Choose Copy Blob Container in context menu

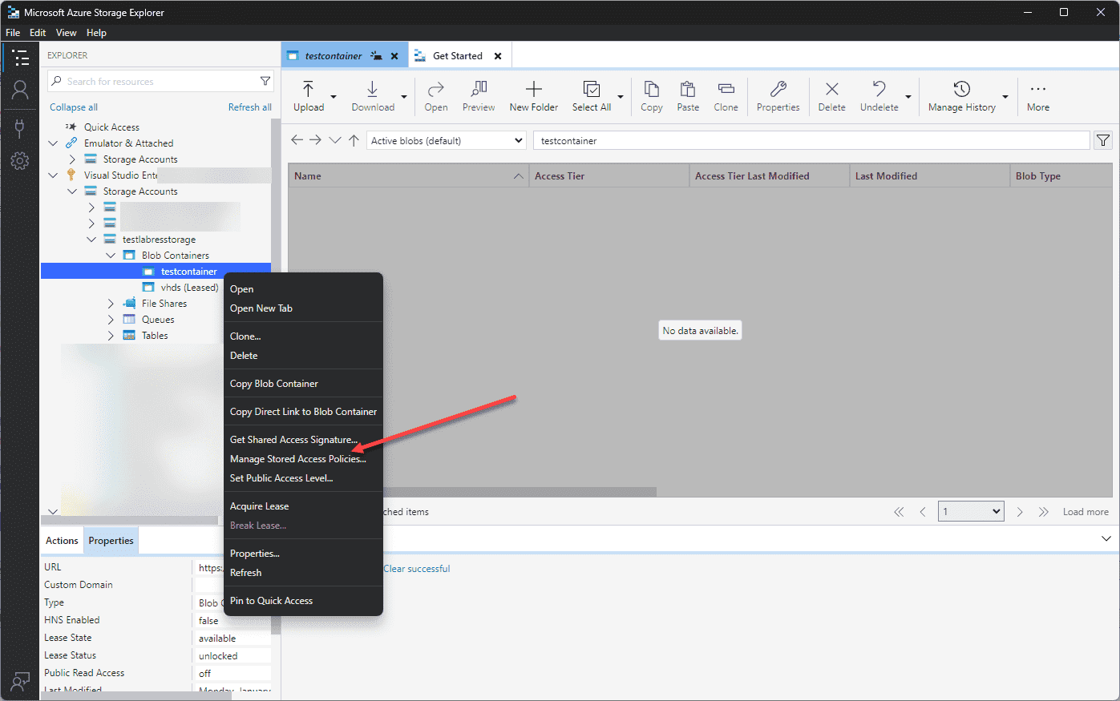coord(303,384)
